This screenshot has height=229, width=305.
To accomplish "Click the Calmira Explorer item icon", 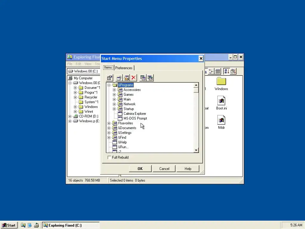I will (x=120, y=114).
